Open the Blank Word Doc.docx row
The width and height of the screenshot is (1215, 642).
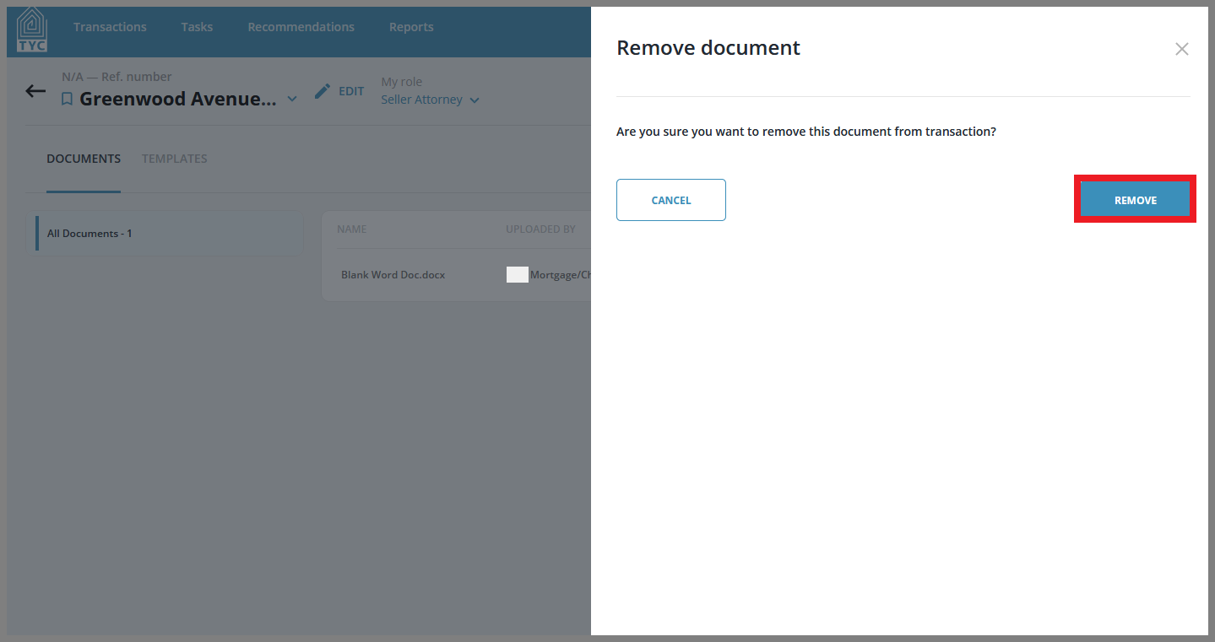[x=463, y=275]
